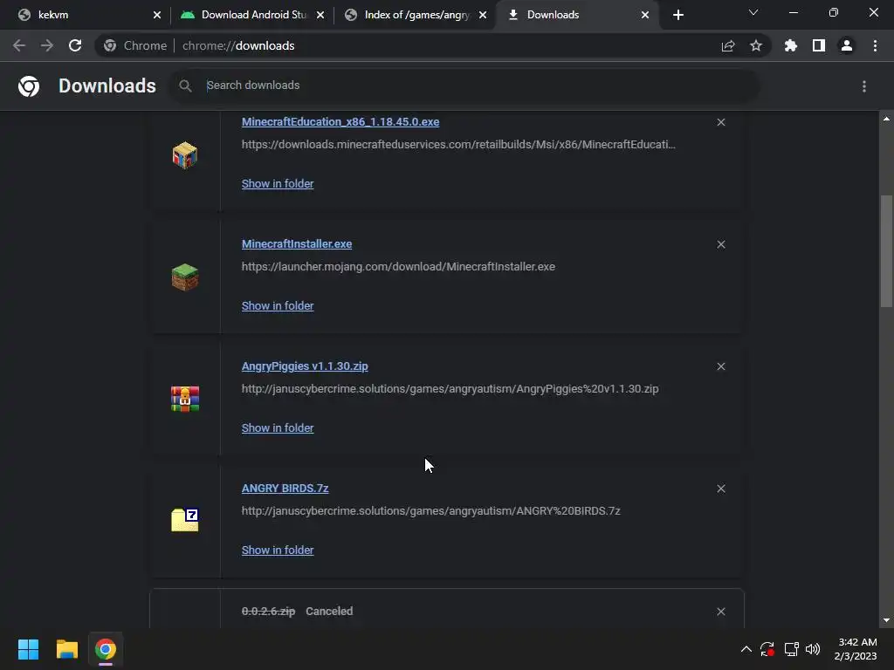Expand the tab search chevron
The width and height of the screenshot is (894, 670).
pos(753,12)
